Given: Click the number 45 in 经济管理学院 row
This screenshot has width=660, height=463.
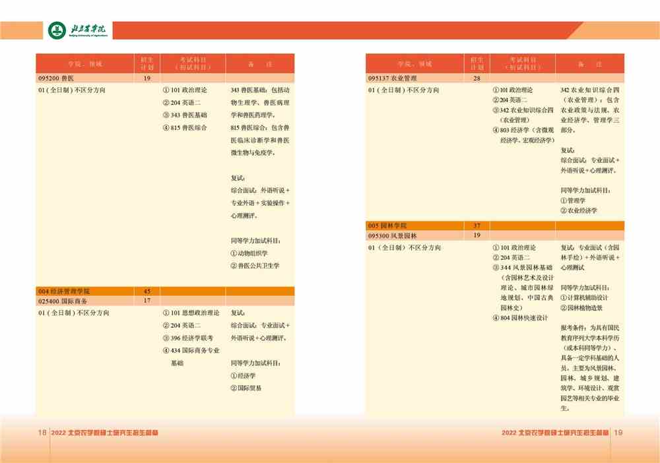Looking at the screenshot, I should (147, 291).
